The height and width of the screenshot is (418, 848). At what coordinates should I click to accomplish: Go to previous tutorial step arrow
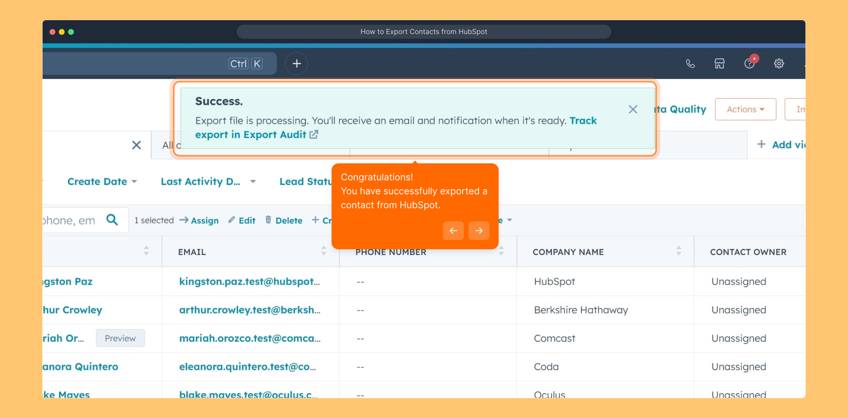[453, 231]
